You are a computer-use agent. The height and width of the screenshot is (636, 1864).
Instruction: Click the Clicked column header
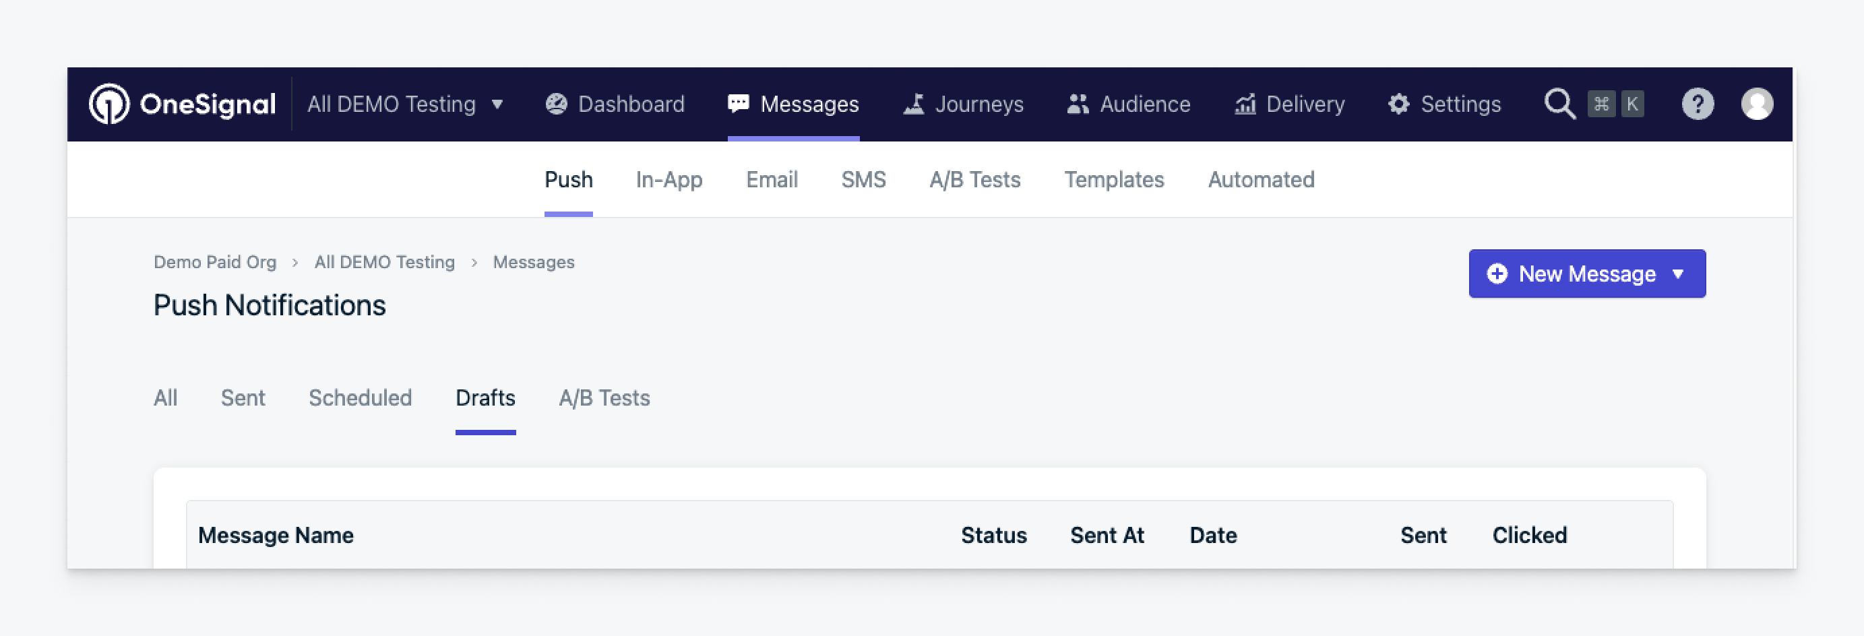point(1529,536)
